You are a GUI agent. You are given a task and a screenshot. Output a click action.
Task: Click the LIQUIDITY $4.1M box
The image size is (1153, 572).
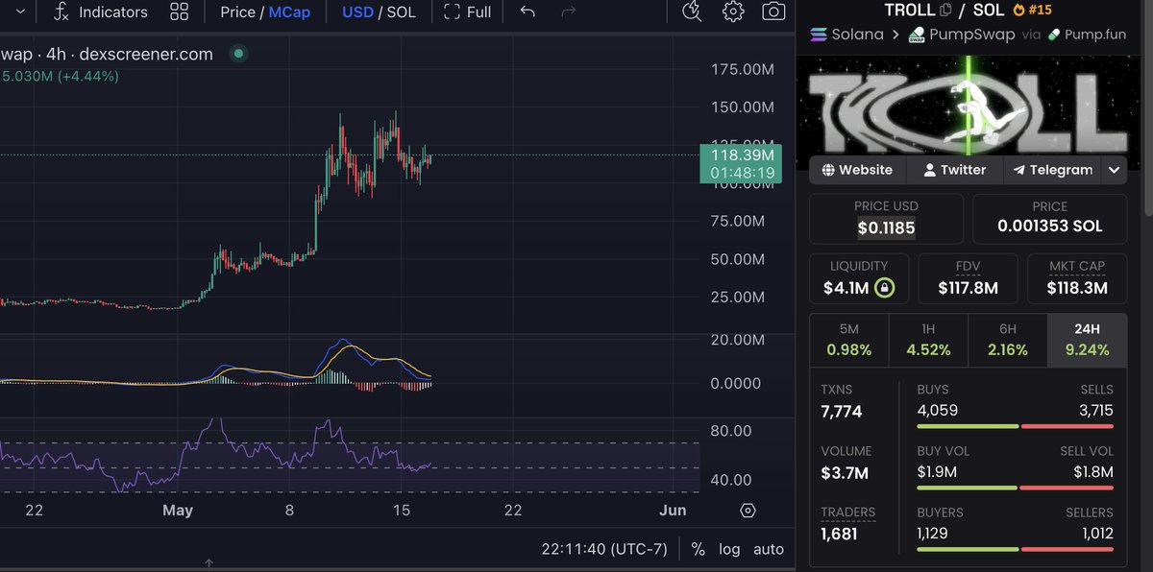click(858, 278)
